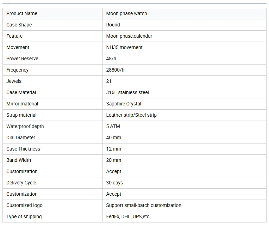Click the '28800/h' value
The width and height of the screenshot is (269, 226).
(x=115, y=70)
